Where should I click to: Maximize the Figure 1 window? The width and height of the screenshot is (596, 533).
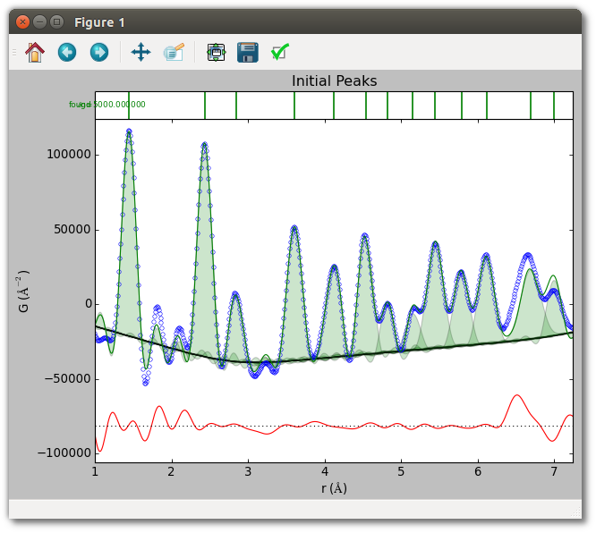click(56, 22)
